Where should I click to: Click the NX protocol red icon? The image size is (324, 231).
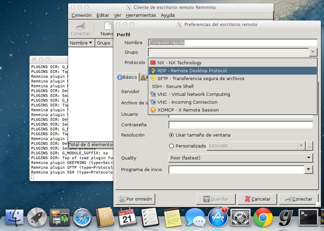(x=153, y=63)
